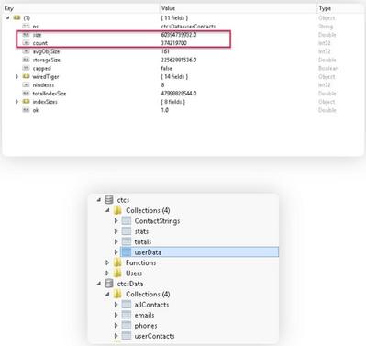Click the wiredTiger value { 14 fields }

tap(174, 76)
